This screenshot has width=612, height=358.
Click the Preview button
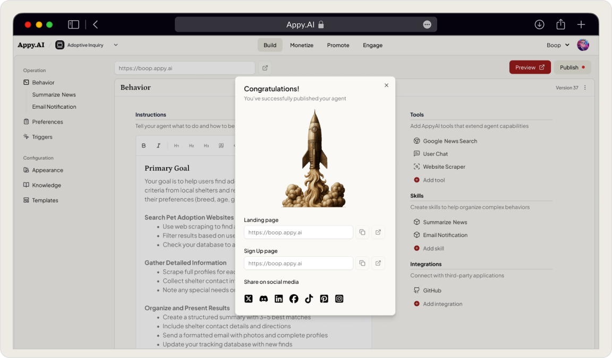point(530,67)
